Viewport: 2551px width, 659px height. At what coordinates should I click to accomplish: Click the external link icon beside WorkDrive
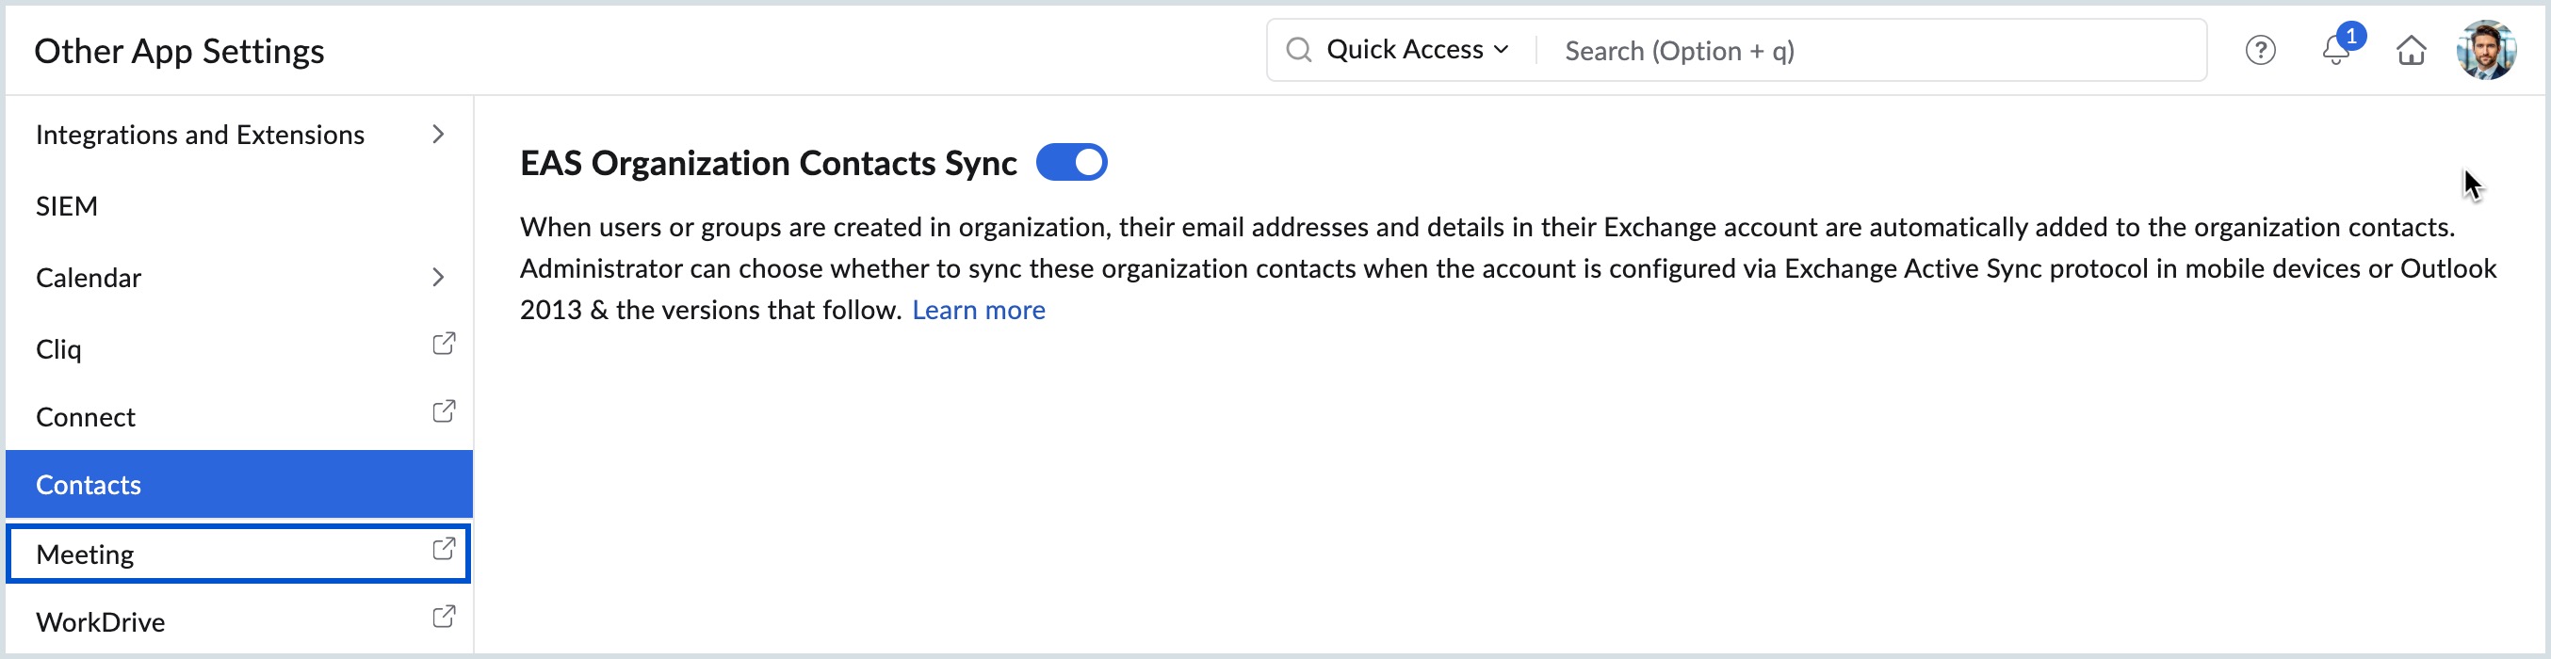pyautogui.click(x=444, y=618)
